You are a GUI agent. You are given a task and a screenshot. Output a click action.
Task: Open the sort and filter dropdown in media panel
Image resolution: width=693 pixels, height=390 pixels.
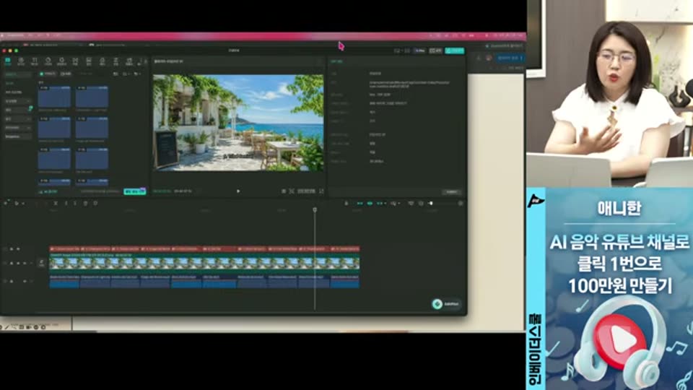126,74
